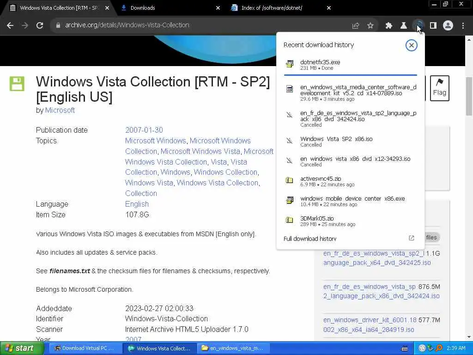Open the 2007-01-30 publication date link
The height and width of the screenshot is (355, 473).
tap(144, 130)
